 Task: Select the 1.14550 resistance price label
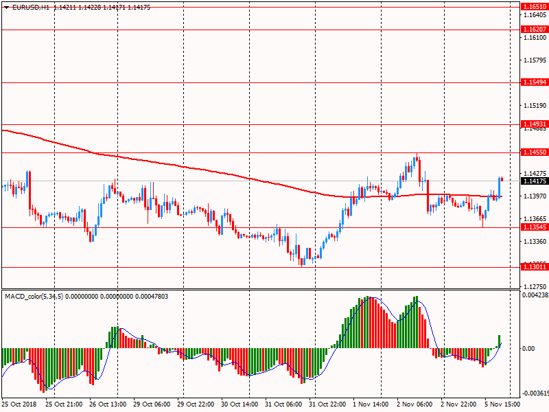pos(535,152)
